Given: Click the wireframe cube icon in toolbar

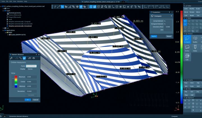Looking at the screenshot, I should [98, 7].
